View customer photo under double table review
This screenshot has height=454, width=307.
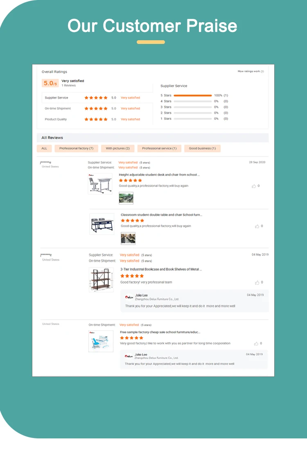[x=128, y=238]
